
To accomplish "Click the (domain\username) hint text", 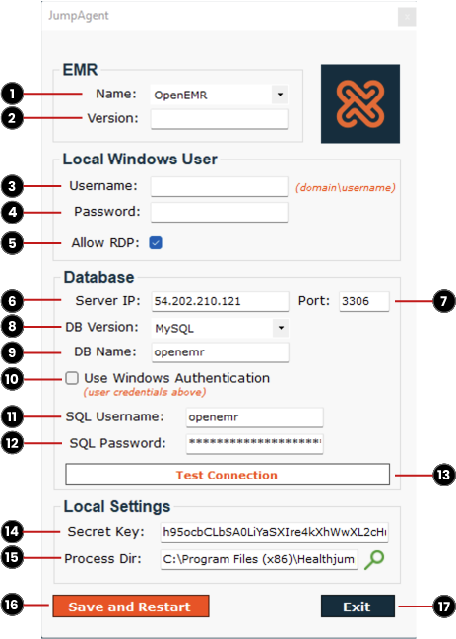I will (346, 187).
